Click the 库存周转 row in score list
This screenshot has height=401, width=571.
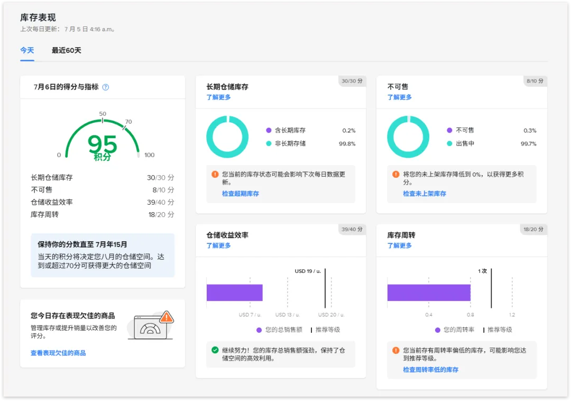coord(103,215)
